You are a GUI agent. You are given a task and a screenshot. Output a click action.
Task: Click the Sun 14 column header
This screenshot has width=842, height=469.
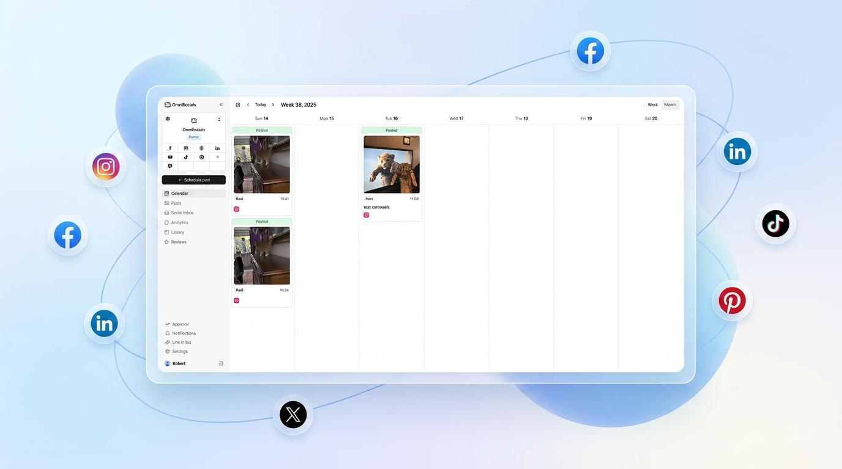coord(261,118)
